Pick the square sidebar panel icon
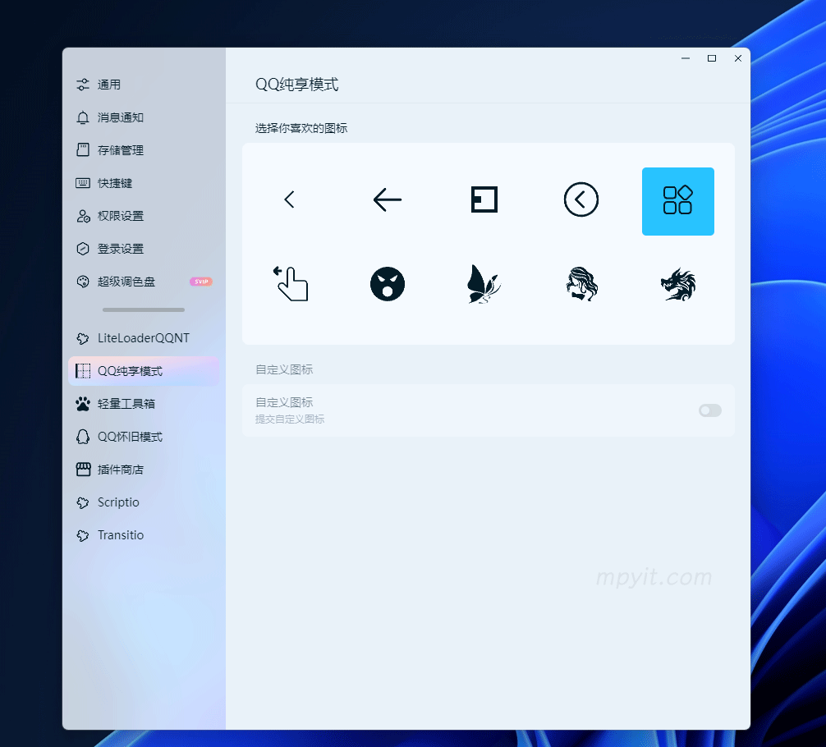Image resolution: width=826 pixels, height=747 pixels. (484, 199)
